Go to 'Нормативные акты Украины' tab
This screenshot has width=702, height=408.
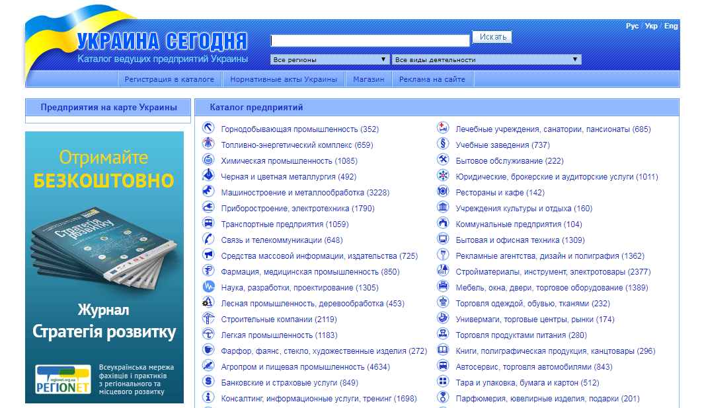click(x=284, y=79)
